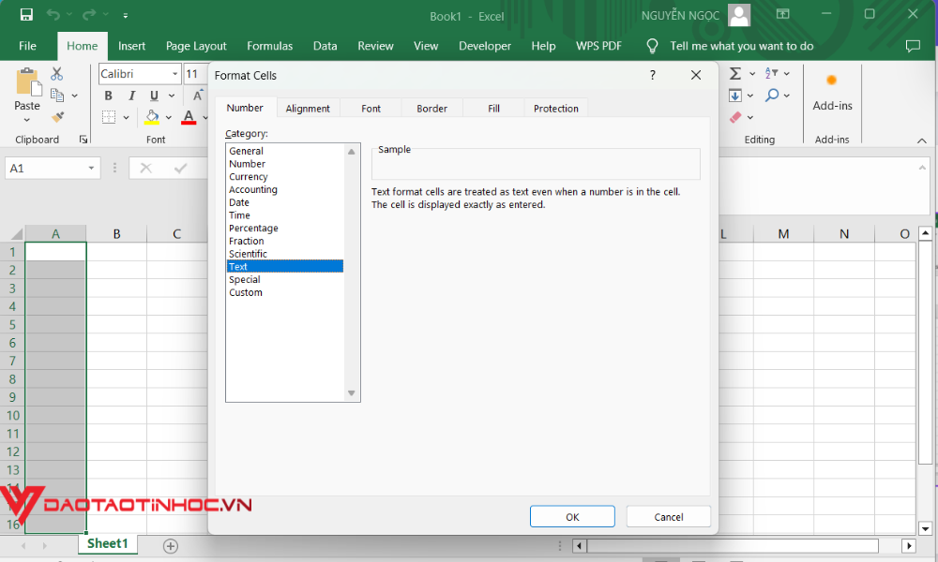The height and width of the screenshot is (562, 938).
Task: Click the worksheet vertical scroll down arrow
Action: pos(926,528)
